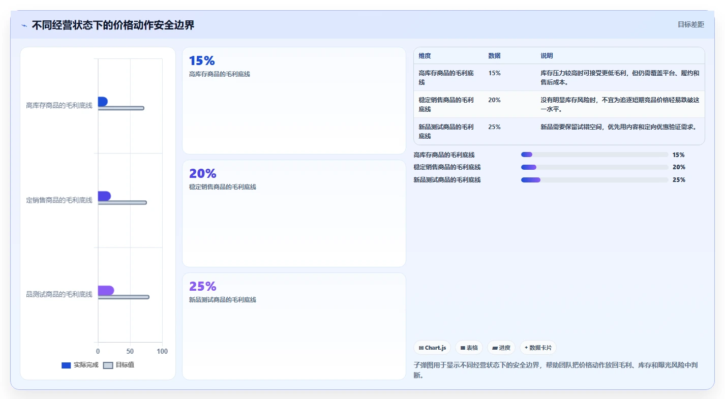The image size is (725, 399).
Task: Click the 新品测试商品的毛利底线 caption under the 25% card value
Action: point(222,300)
